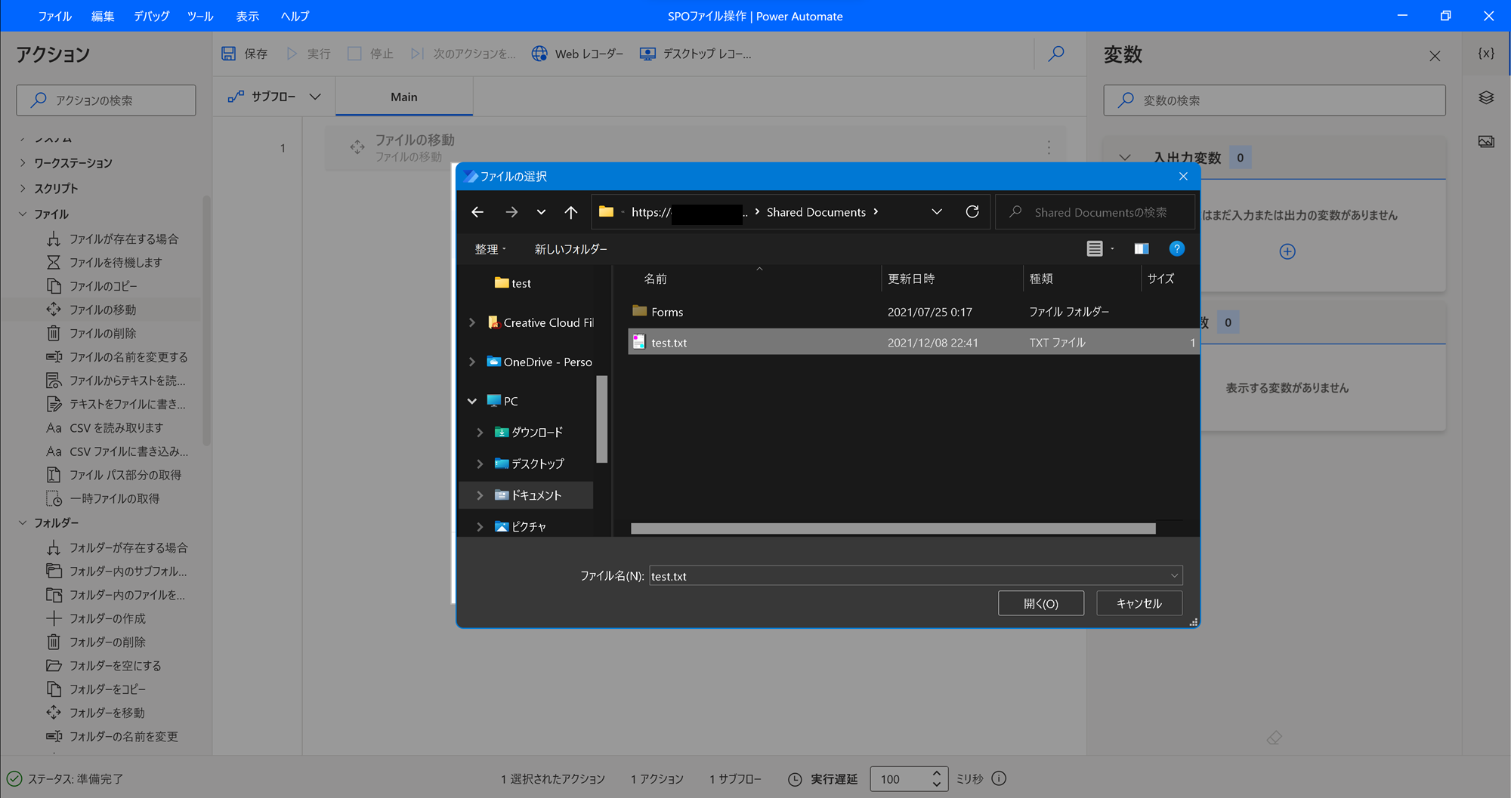Click the 変数の検索 search field
1511x798 pixels.
point(1275,100)
